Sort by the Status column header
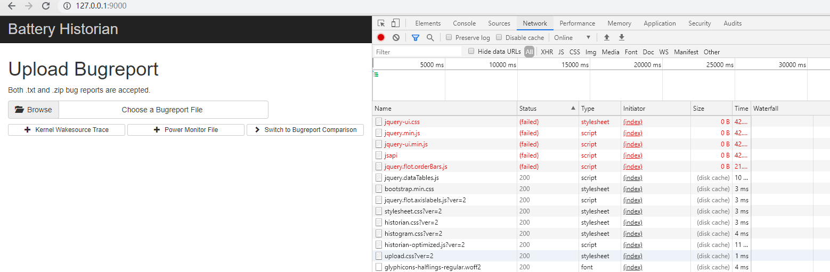Screen dimensions: 830x272 (548, 109)
